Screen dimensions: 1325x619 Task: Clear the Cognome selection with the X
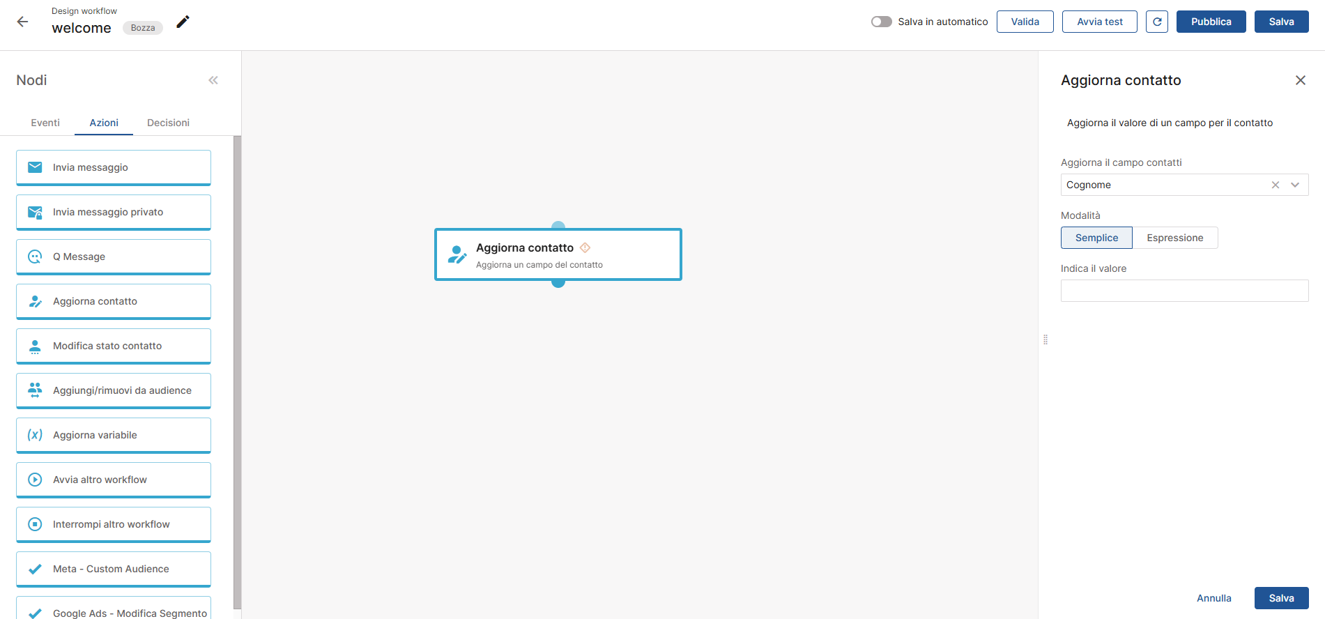coord(1275,185)
